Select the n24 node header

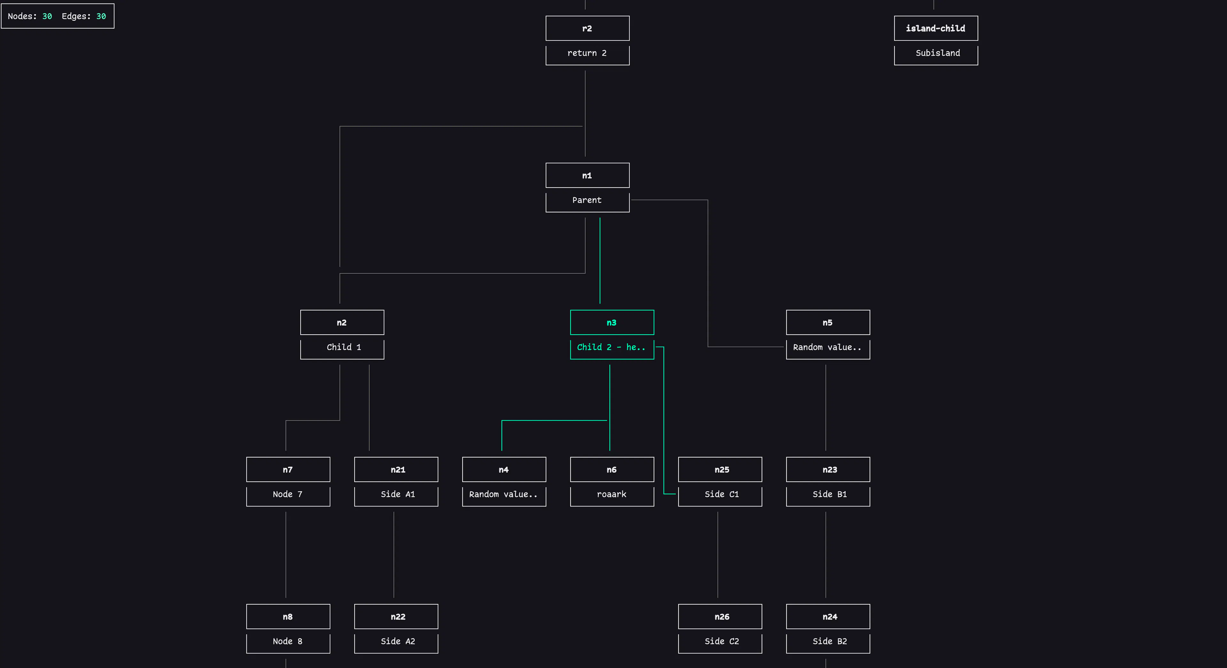(828, 617)
